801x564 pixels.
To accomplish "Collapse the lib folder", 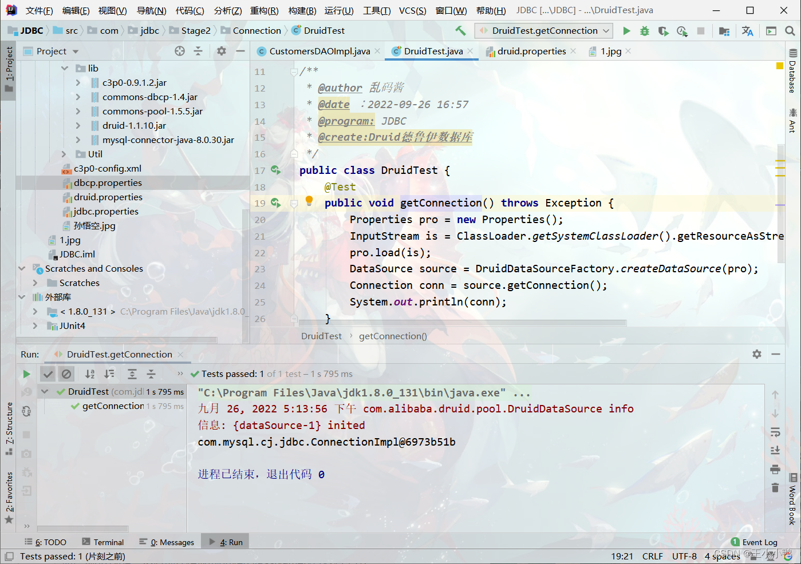I will coord(64,68).
